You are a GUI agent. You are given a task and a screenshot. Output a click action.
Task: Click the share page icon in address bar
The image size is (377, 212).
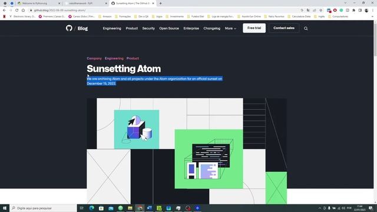click(315, 11)
